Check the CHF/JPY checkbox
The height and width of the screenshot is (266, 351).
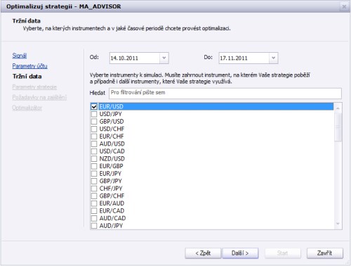click(94, 189)
